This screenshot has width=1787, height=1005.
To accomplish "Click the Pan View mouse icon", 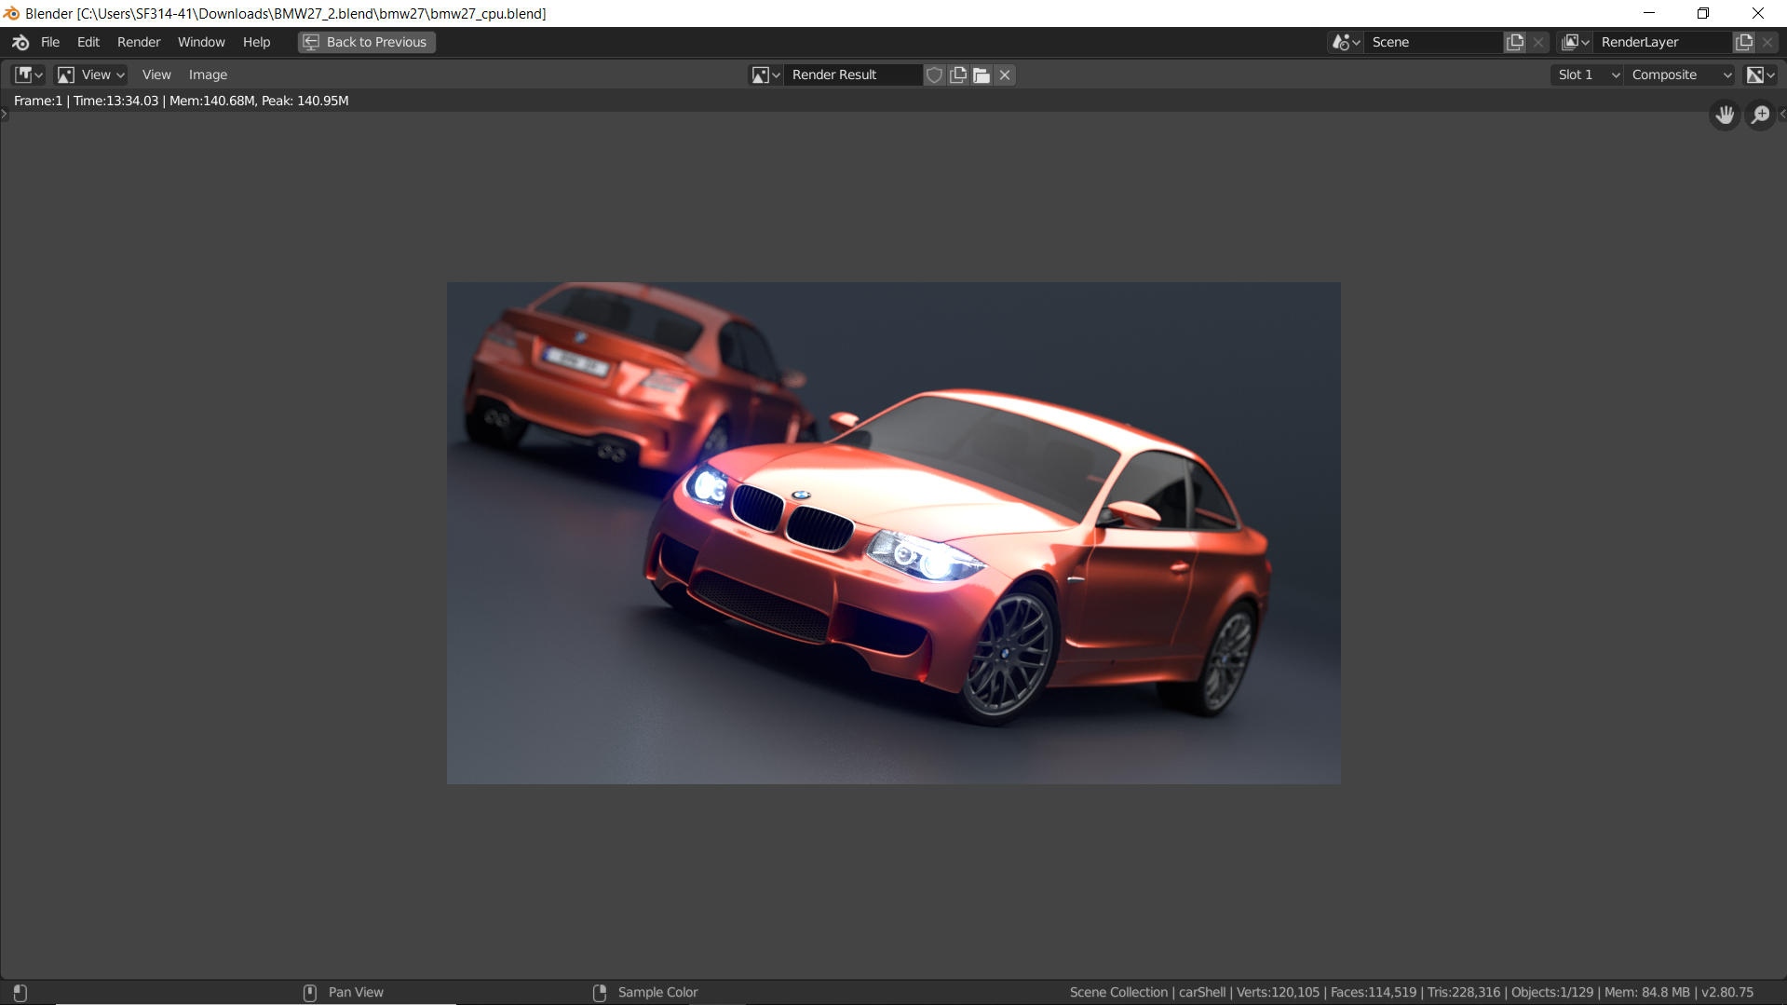I will click(310, 993).
